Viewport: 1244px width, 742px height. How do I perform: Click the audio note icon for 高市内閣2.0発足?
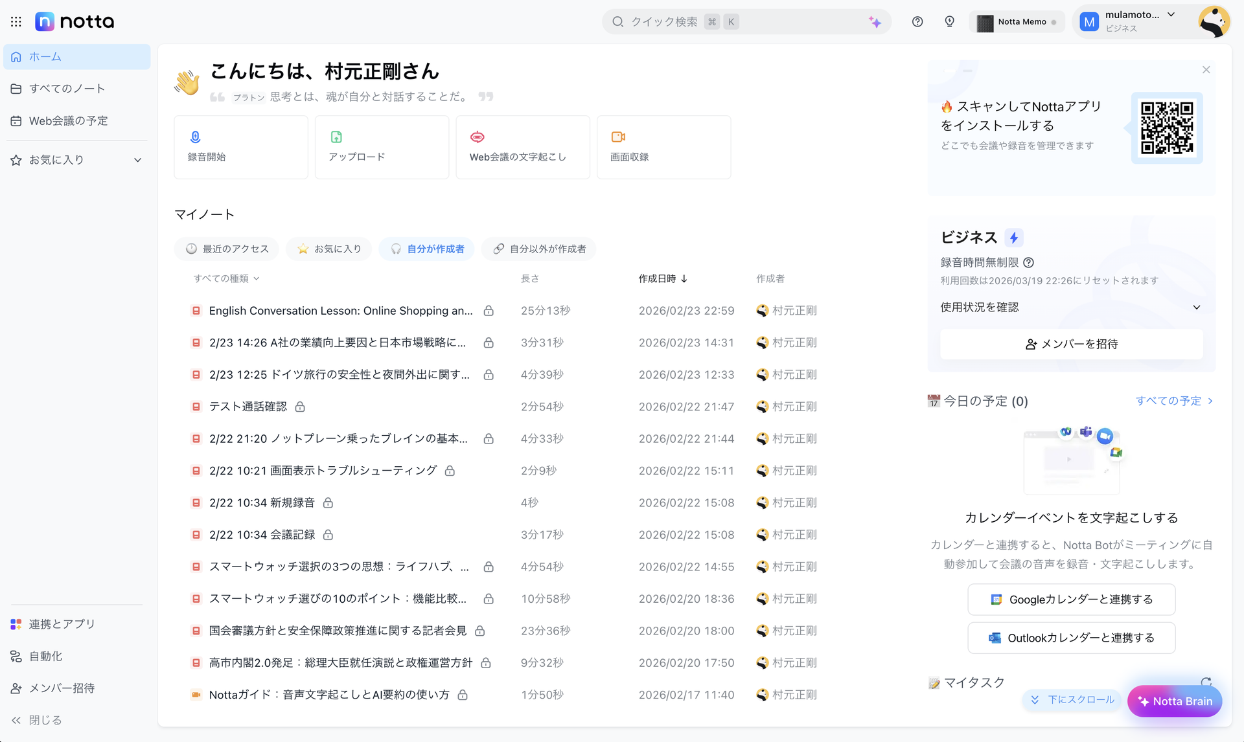196,663
